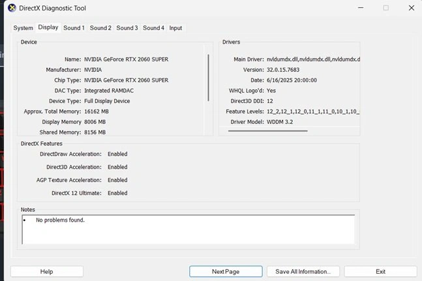Click the WHQL Logo'd value 'Yes'

point(271,91)
